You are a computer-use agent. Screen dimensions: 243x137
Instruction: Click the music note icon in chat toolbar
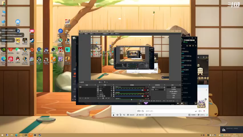137,115
